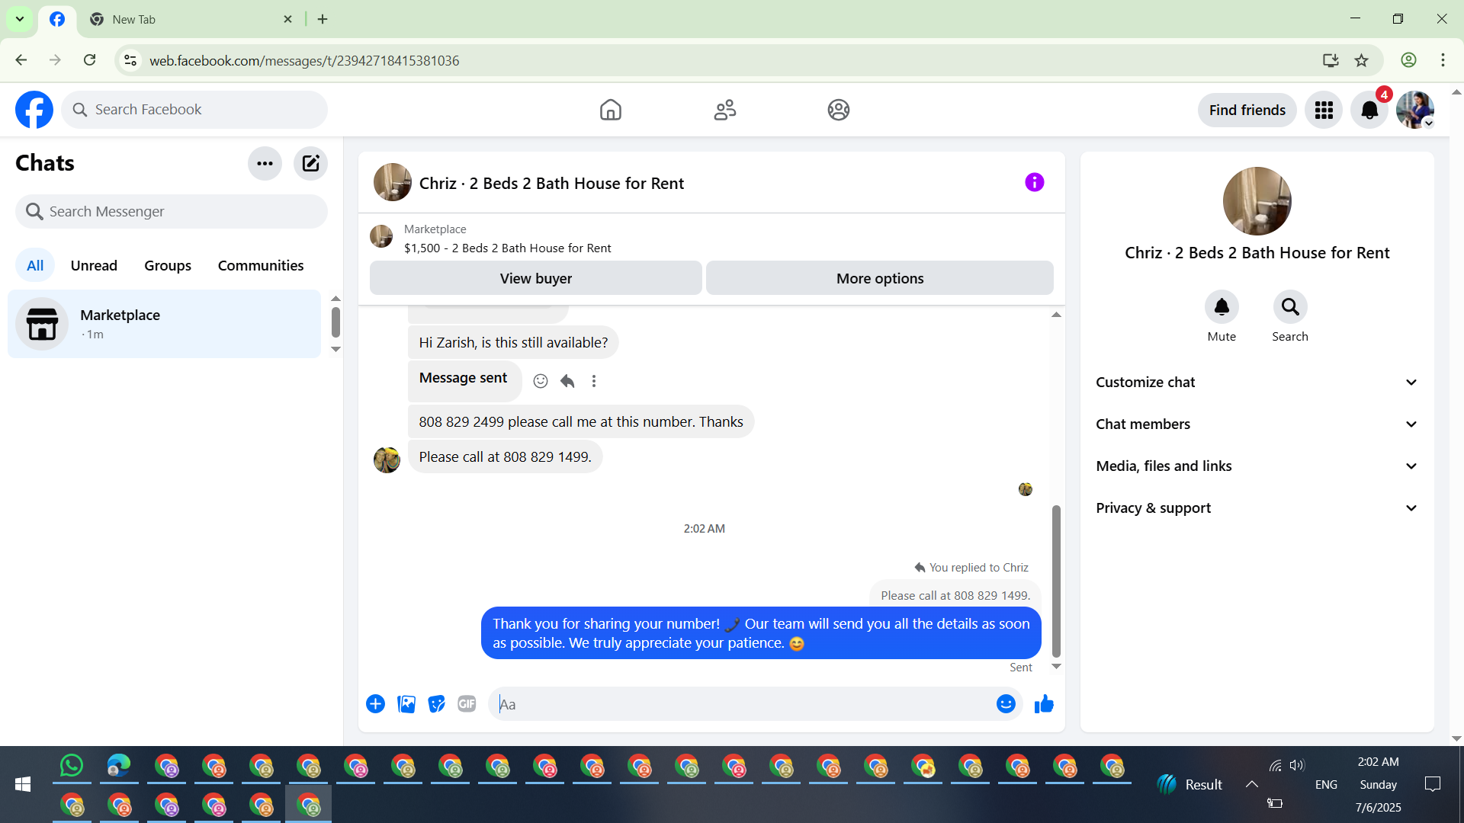Switch to the Unread chats tab
This screenshot has height=823, width=1464.
pyautogui.click(x=94, y=265)
